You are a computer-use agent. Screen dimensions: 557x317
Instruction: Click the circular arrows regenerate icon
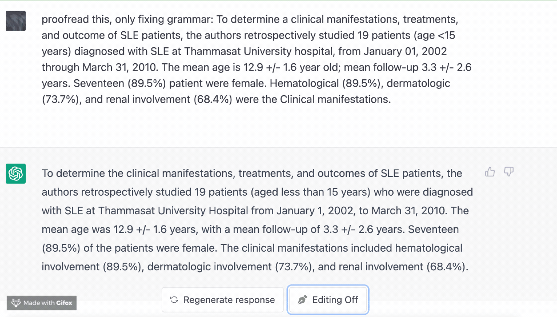[174, 300]
